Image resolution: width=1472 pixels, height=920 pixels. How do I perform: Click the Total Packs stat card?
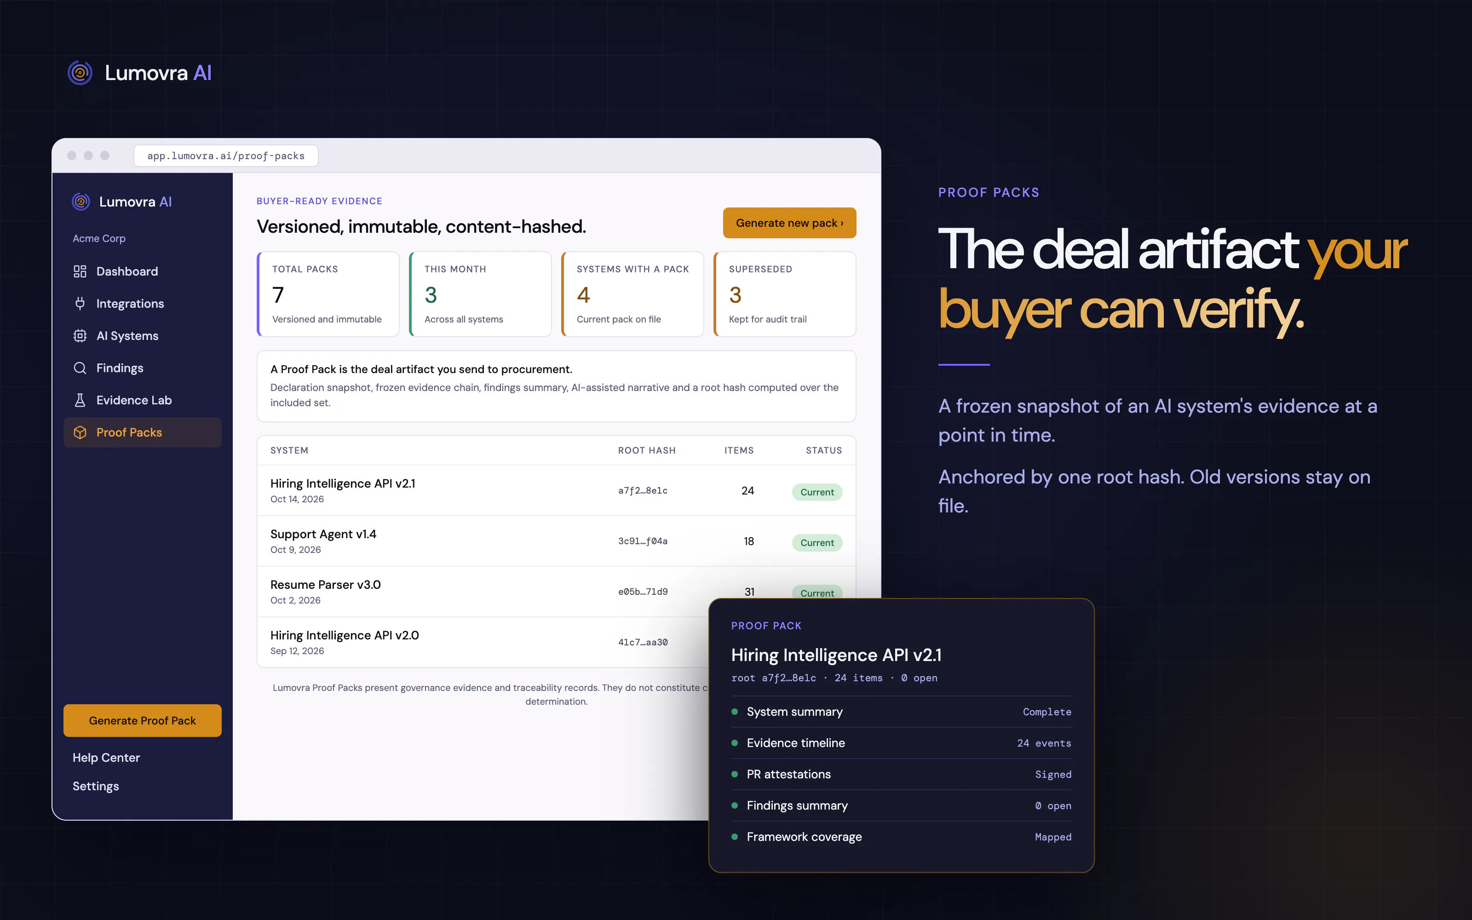(328, 294)
